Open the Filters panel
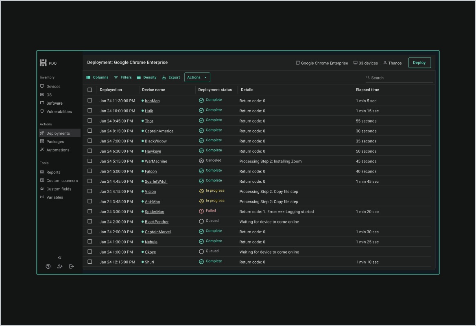476x326 pixels. click(122, 77)
